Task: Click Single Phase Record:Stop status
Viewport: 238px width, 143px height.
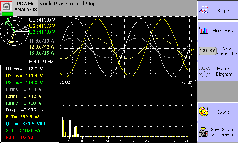Action: click(68, 4)
